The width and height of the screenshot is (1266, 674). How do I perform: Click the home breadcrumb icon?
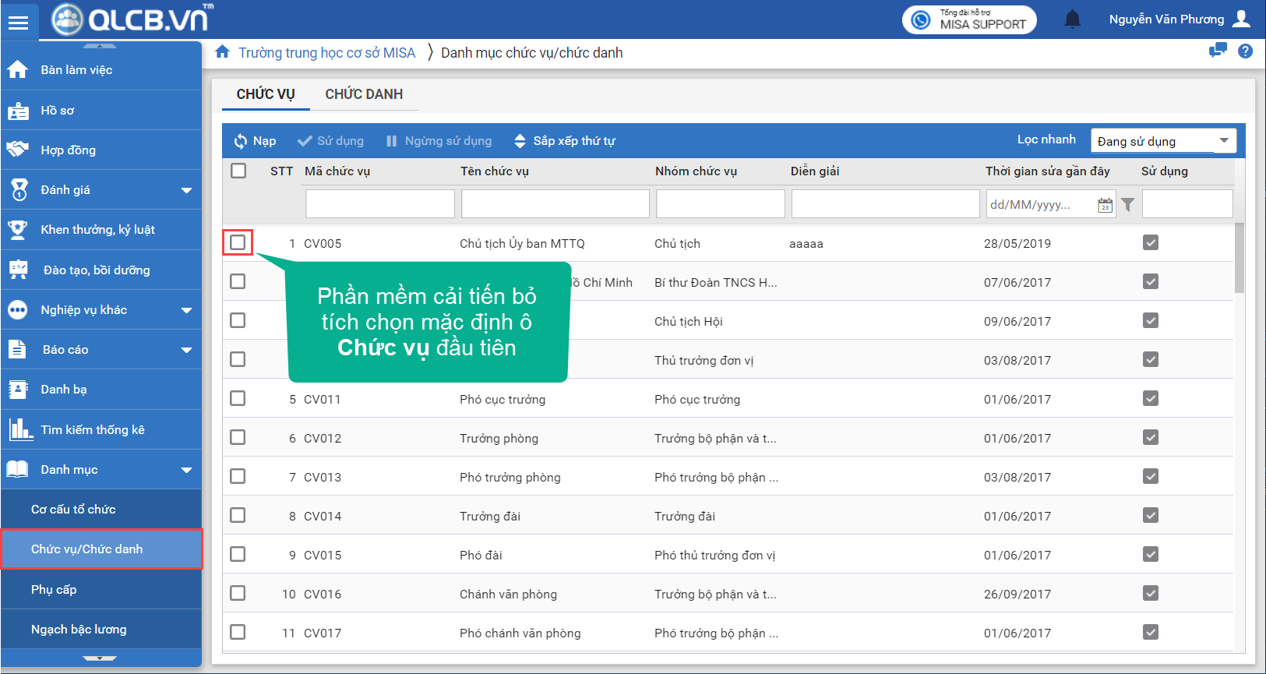[222, 52]
